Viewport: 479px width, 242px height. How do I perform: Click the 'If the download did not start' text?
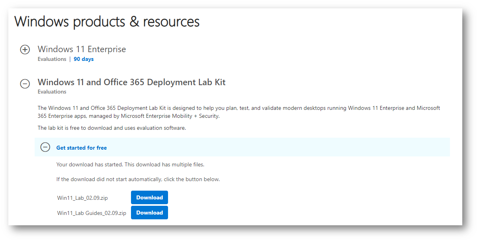(138, 179)
